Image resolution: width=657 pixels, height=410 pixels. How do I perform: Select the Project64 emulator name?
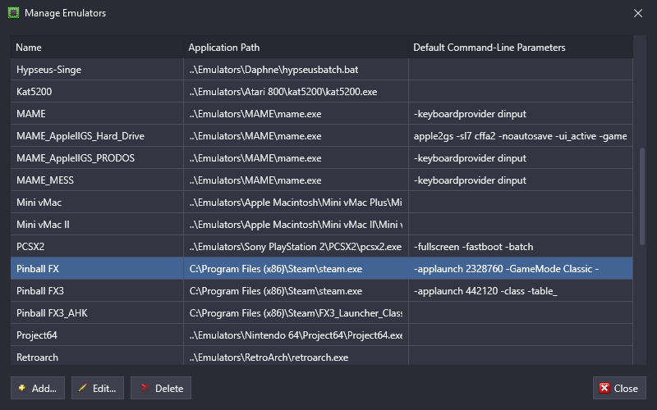37,335
